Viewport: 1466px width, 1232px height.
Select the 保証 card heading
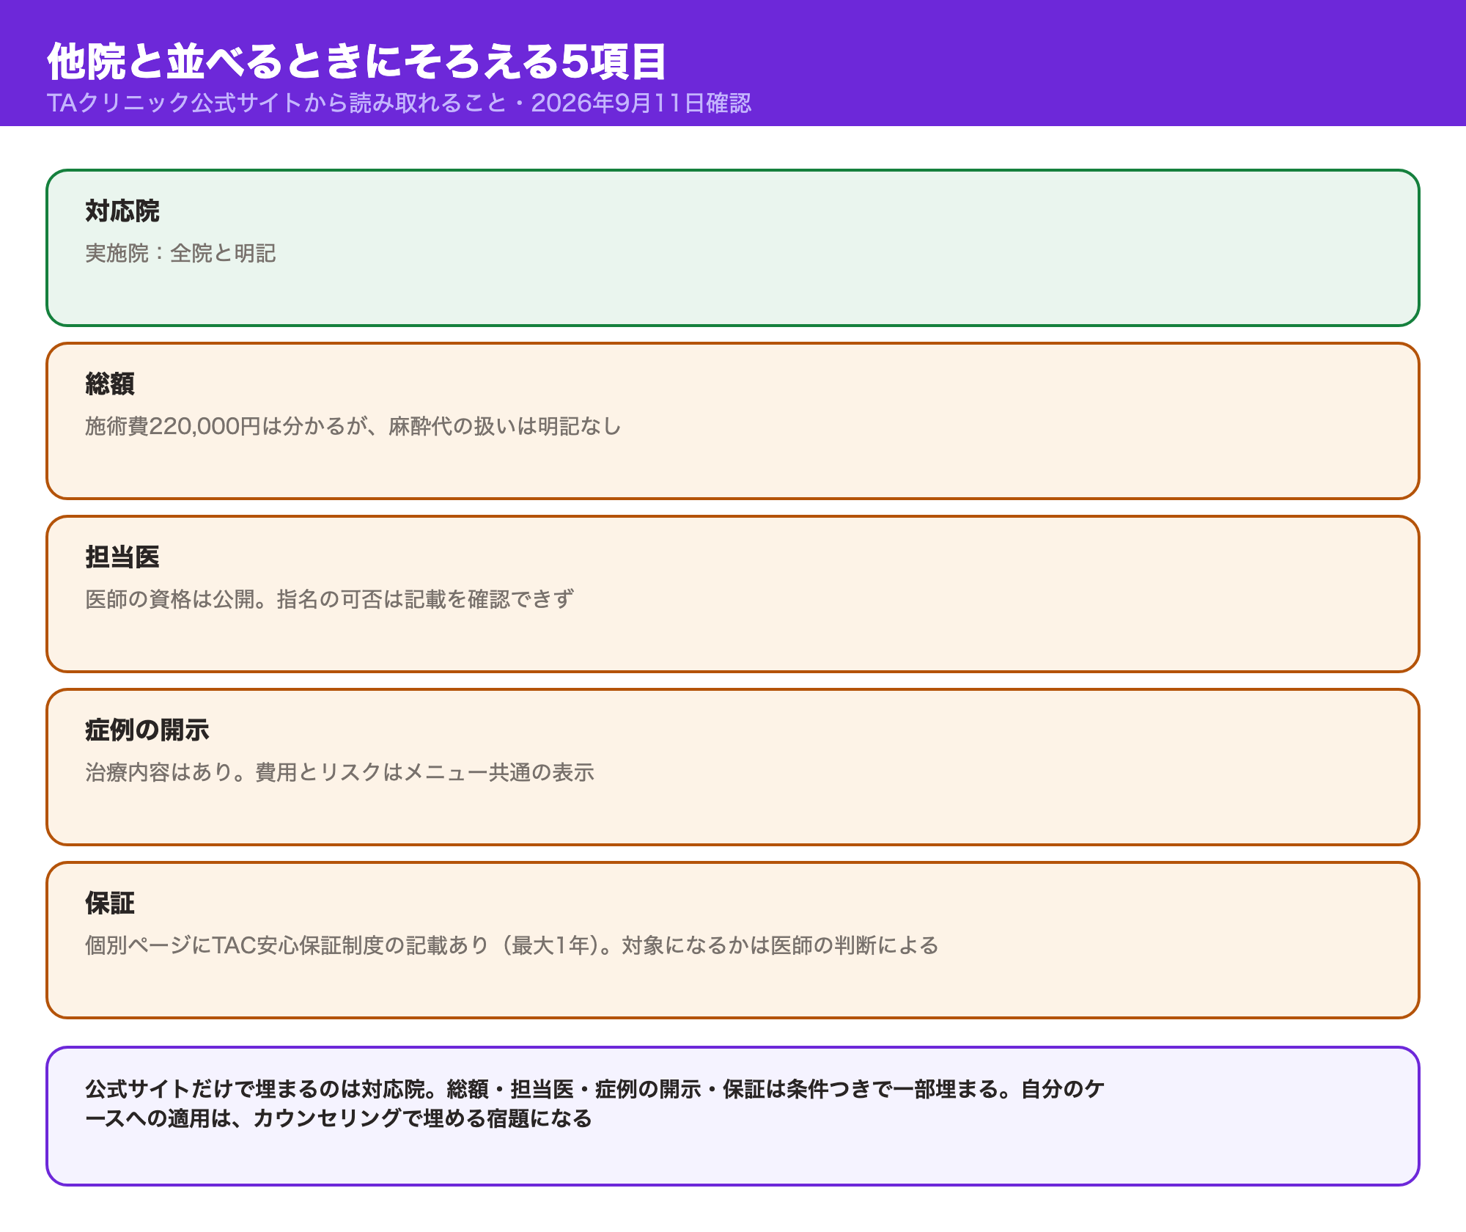(x=110, y=903)
